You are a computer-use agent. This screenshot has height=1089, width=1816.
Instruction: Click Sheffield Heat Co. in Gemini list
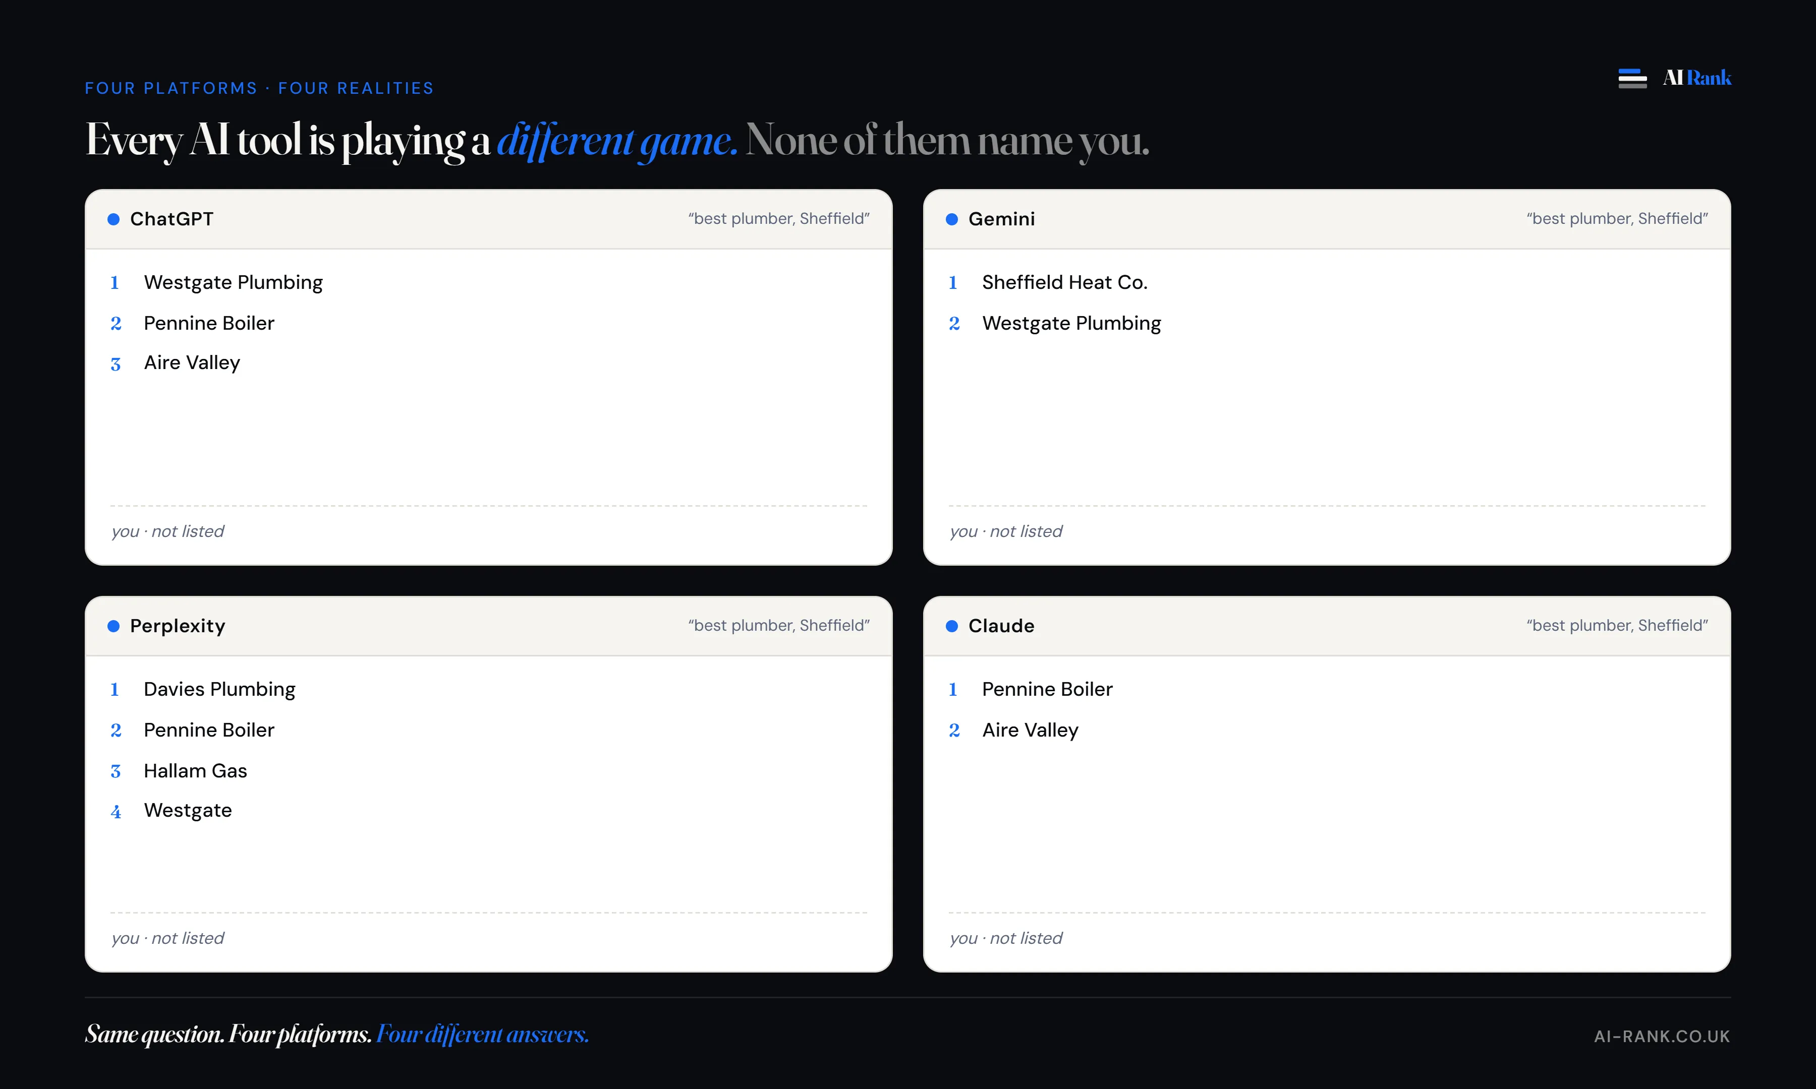[1064, 282]
